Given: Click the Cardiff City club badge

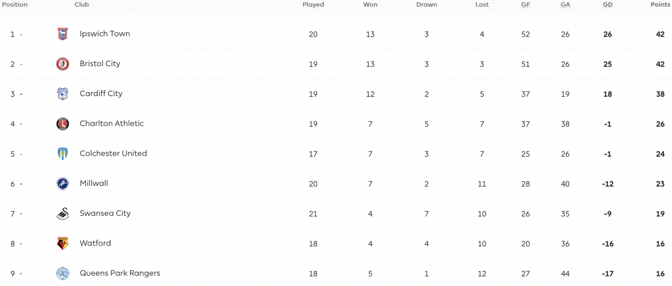Looking at the screenshot, I should pos(62,94).
